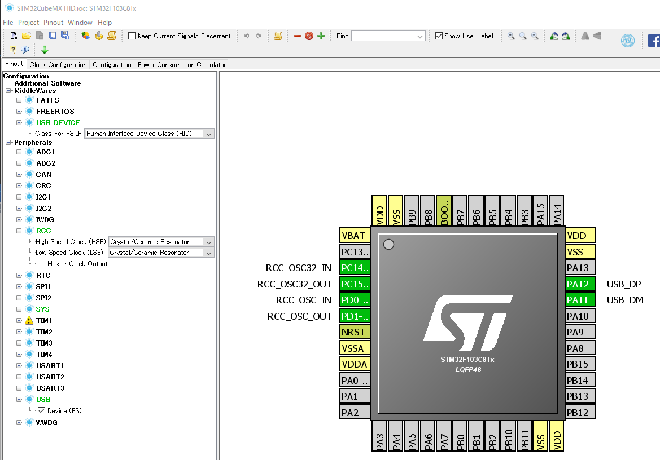The image size is (660, 460).
Task: Click the round 10 anniversary badge icon
Action: pos(628,41)
